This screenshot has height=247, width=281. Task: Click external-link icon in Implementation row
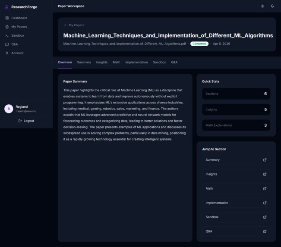pyautogui.click(x=265, y=203)
